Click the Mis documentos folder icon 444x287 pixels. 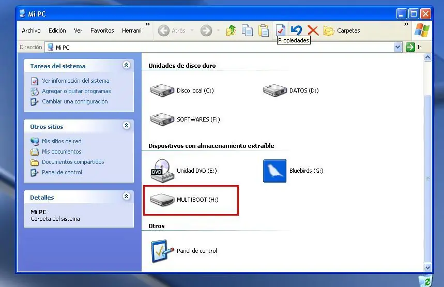(x=35, y=152)
